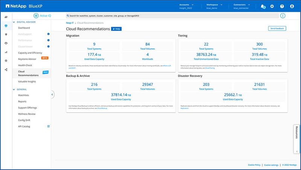Open the help question mark icon
This screenshot has height=170, width=301.
282,6
